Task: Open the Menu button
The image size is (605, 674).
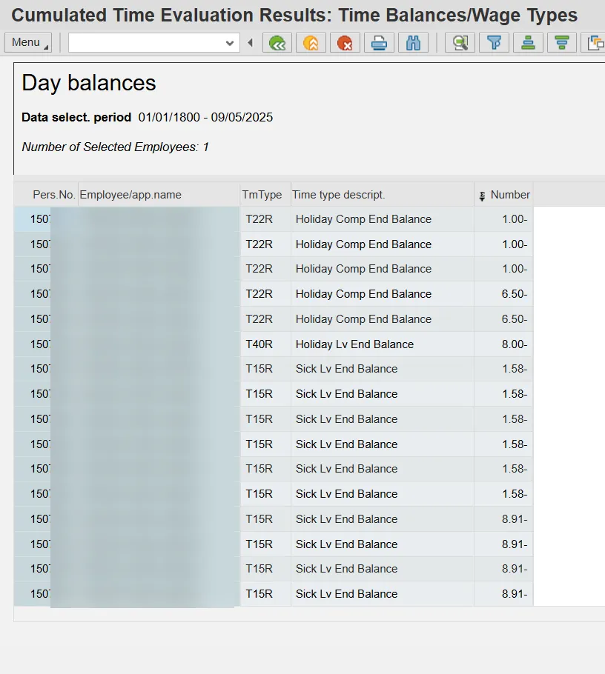Action: pyautogui.click(x=27, y=43)
